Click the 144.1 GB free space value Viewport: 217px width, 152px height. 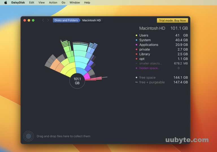pos(181,77)
